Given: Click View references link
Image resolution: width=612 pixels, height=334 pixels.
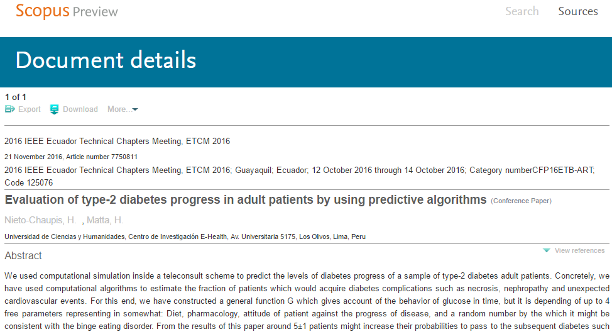Looking at the screenshot, I should tap(579, 250).
